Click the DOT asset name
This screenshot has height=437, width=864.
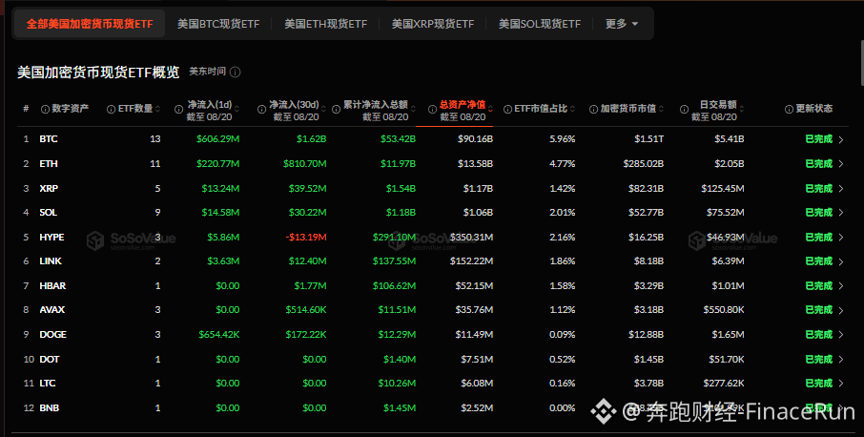pos(49,360)
